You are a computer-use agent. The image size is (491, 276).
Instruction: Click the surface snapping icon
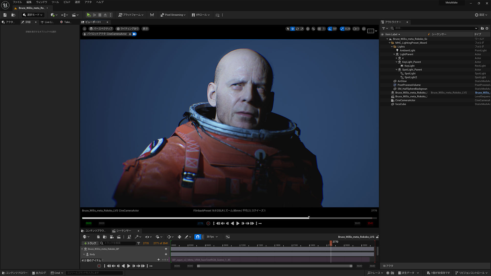[313, 29]
